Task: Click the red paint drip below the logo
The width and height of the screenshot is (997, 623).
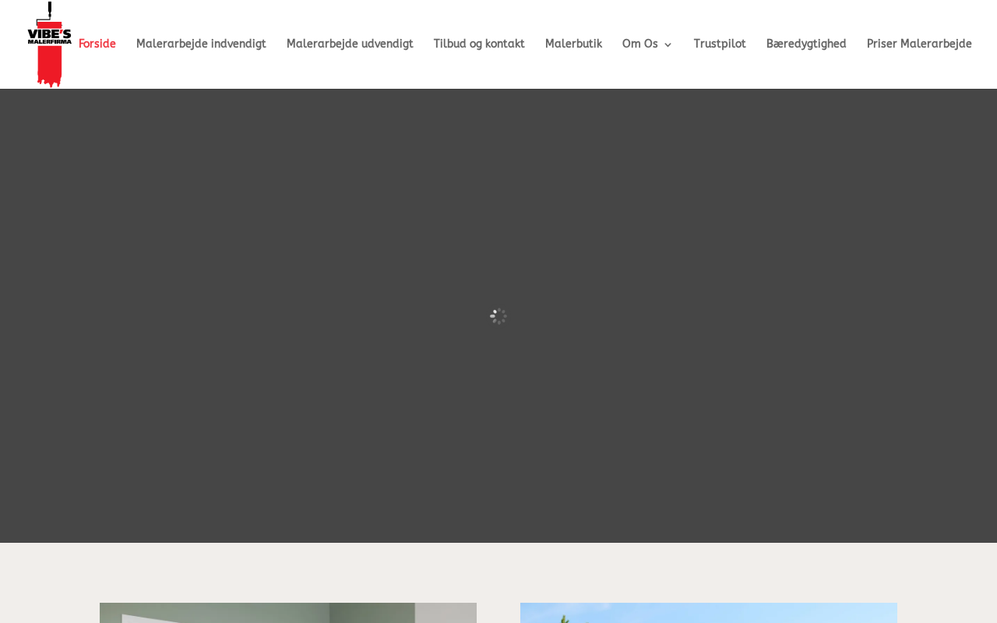Action: pyautogui.click(x=49, y=67)
